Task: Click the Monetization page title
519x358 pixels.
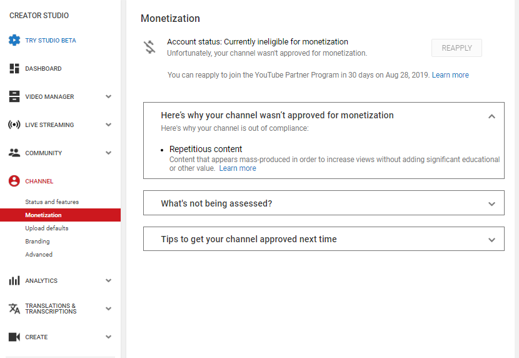Action: (170, 18)
